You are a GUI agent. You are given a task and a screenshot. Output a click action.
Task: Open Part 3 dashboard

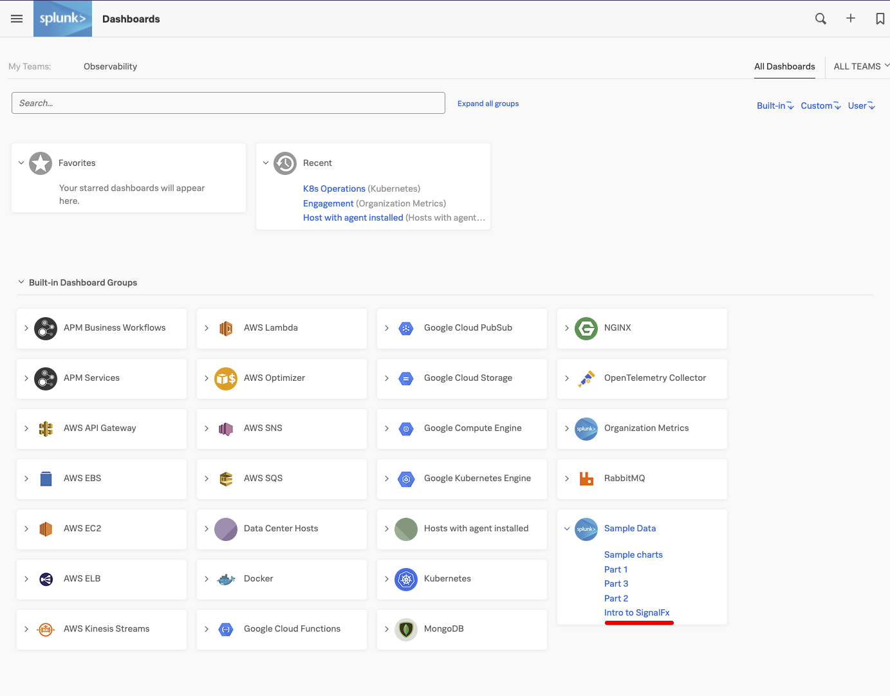(616, 583)
